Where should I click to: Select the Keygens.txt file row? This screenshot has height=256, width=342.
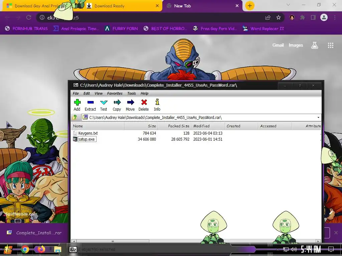196,133
